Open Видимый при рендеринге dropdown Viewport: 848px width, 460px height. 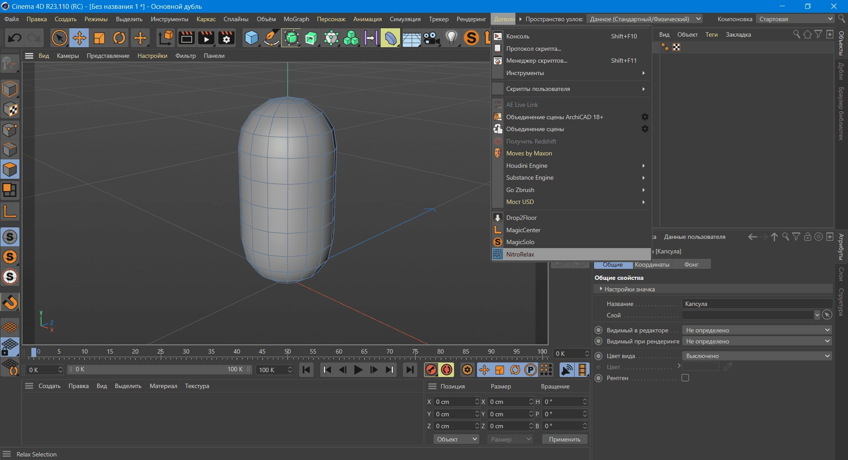pyautogui.click(x=757, y=341)
